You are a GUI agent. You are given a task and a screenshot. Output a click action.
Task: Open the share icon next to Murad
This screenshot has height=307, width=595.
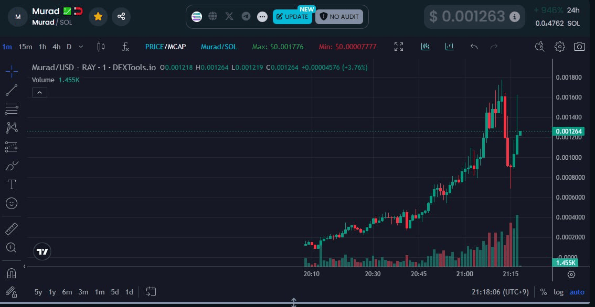tap(121, 17)
